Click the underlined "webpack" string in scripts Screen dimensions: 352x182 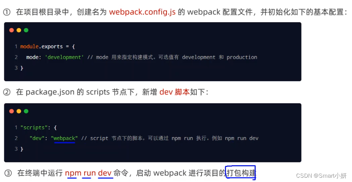click(64, 138)
